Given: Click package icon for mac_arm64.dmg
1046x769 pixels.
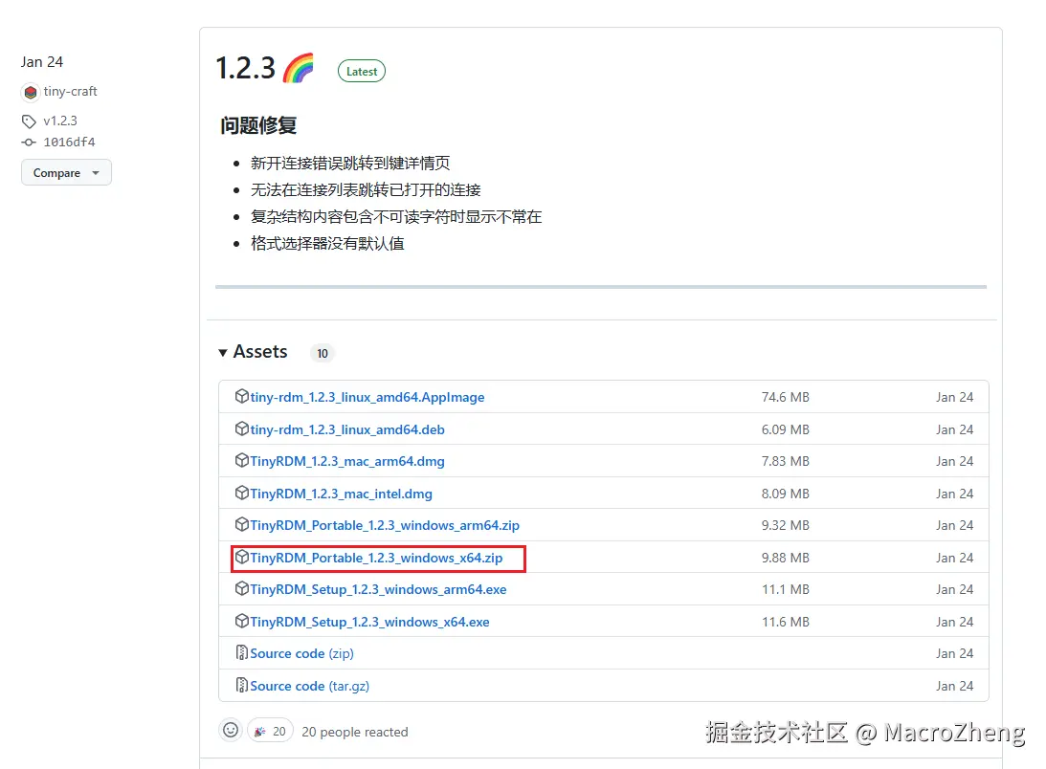Looking at the screenshot, I should tap(242, 460).
